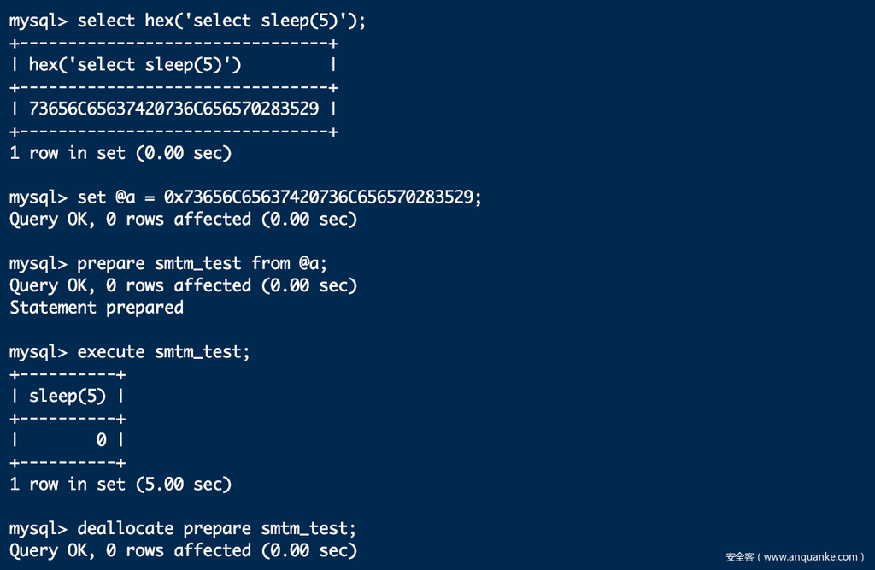Click the mysql> prompt before "execute"
Viewport: 875px width, 570px height.
coord(38,352)
